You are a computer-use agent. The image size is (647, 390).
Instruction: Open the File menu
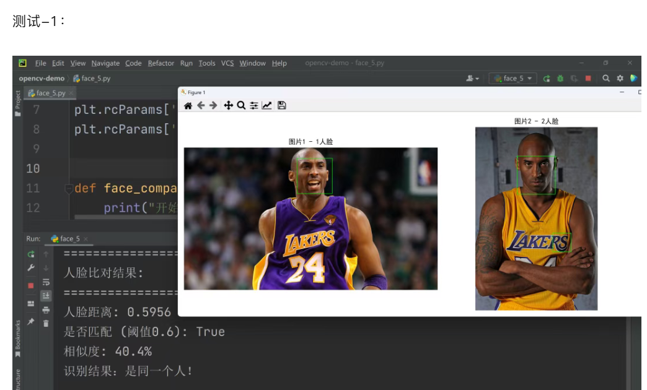coord(40,63)
